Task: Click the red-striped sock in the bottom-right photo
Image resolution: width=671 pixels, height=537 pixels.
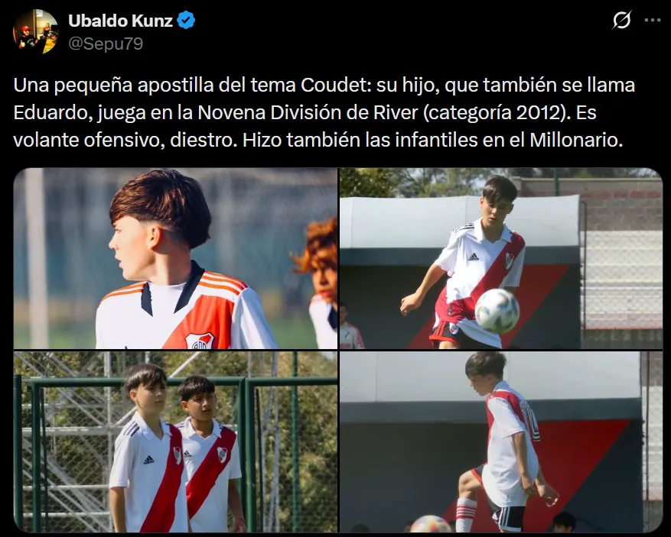Action: tap(466, 515)
